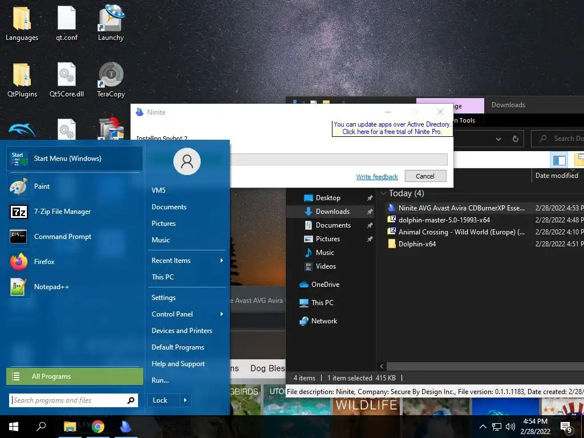
Task: Sort by Date modified column
Action: click(557, 176)
